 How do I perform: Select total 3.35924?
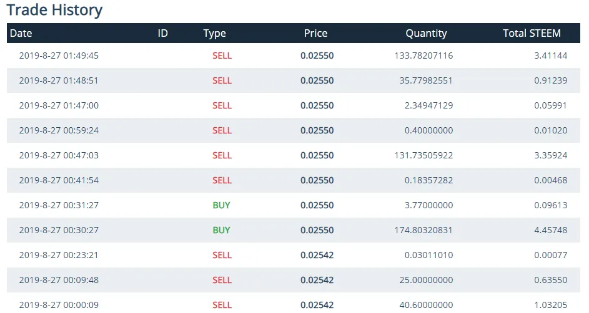click(x=551, y=155)
